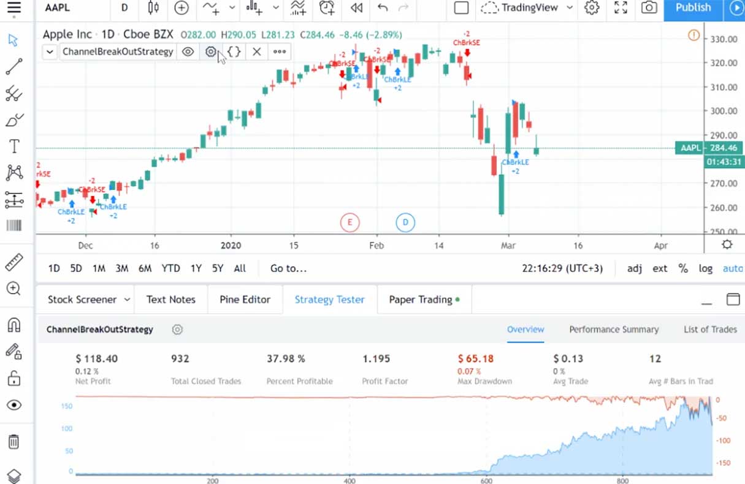Toggle percent scale
The height and width of the screenshot is (484, 745).
683,268
